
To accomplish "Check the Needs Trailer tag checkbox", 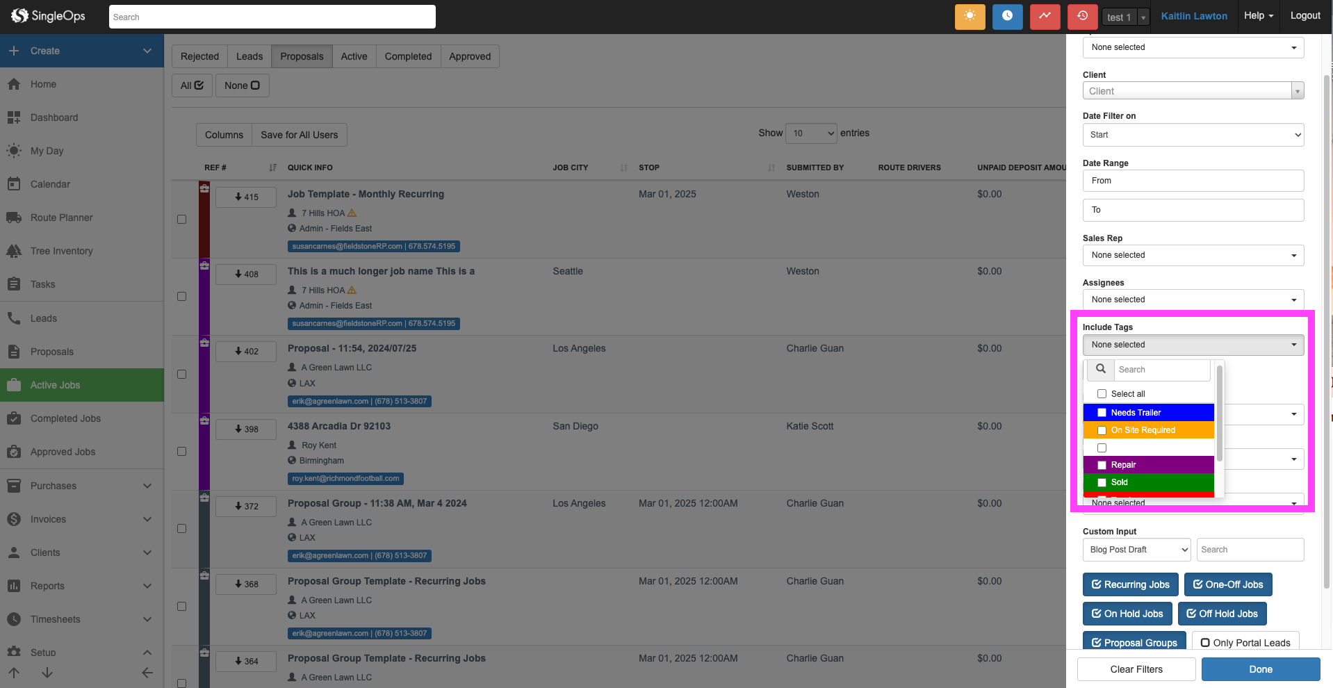I will coord(1102,413).
